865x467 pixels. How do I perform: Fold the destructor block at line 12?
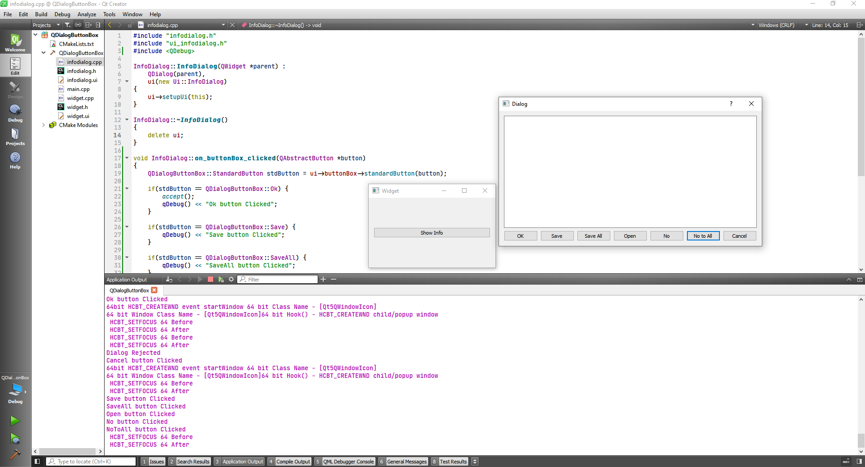point(127,120)
